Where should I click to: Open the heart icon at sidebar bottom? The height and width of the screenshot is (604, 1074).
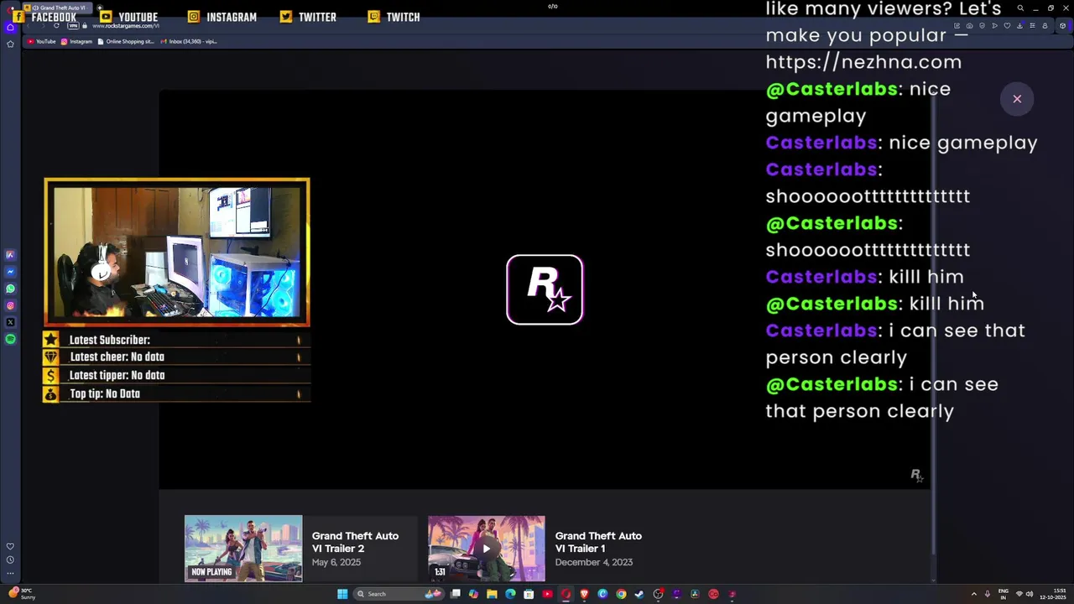pos(10,546)
